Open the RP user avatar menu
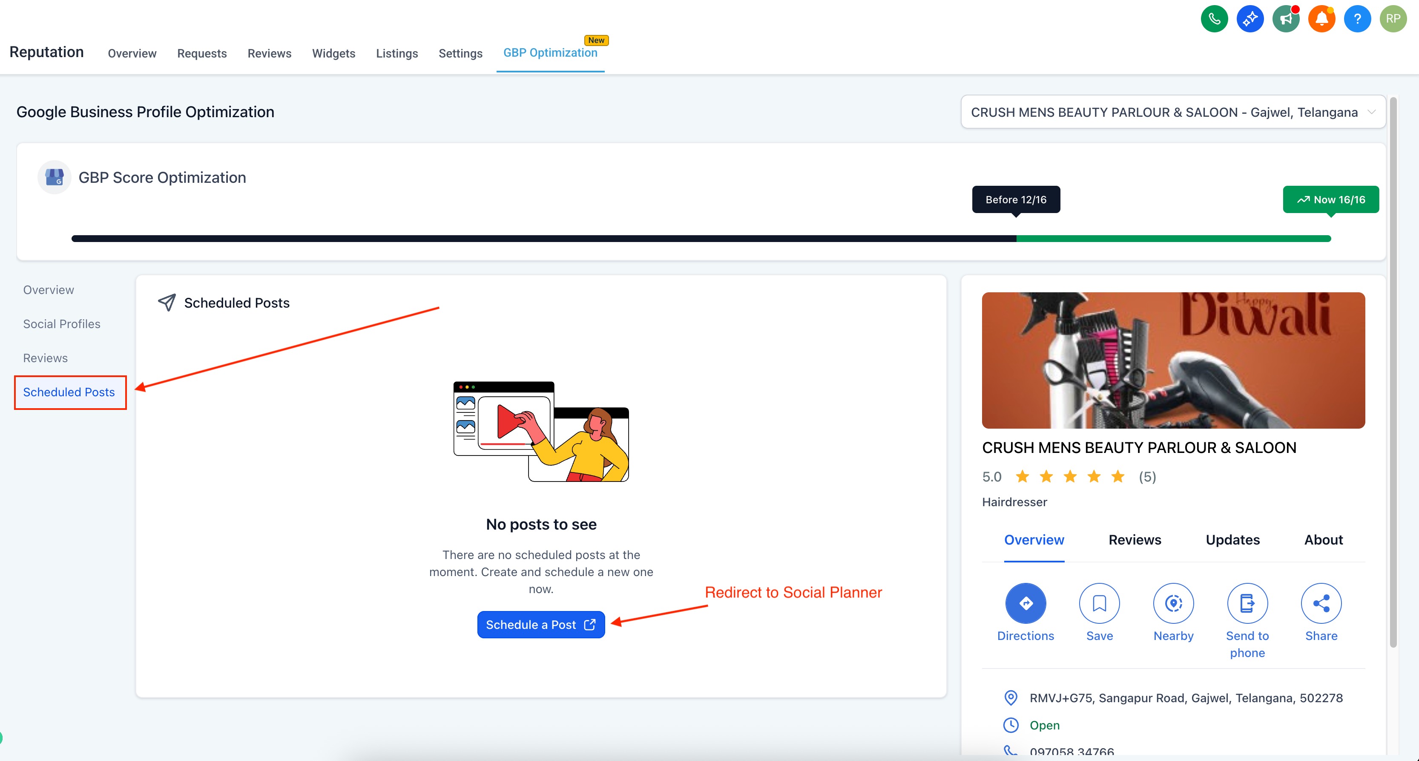Viewport: 1419px width, 761px height. 1393,19
